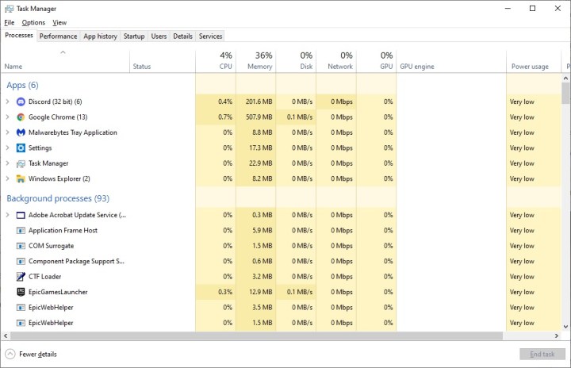Click the Discord app icon

click(21, 102)
